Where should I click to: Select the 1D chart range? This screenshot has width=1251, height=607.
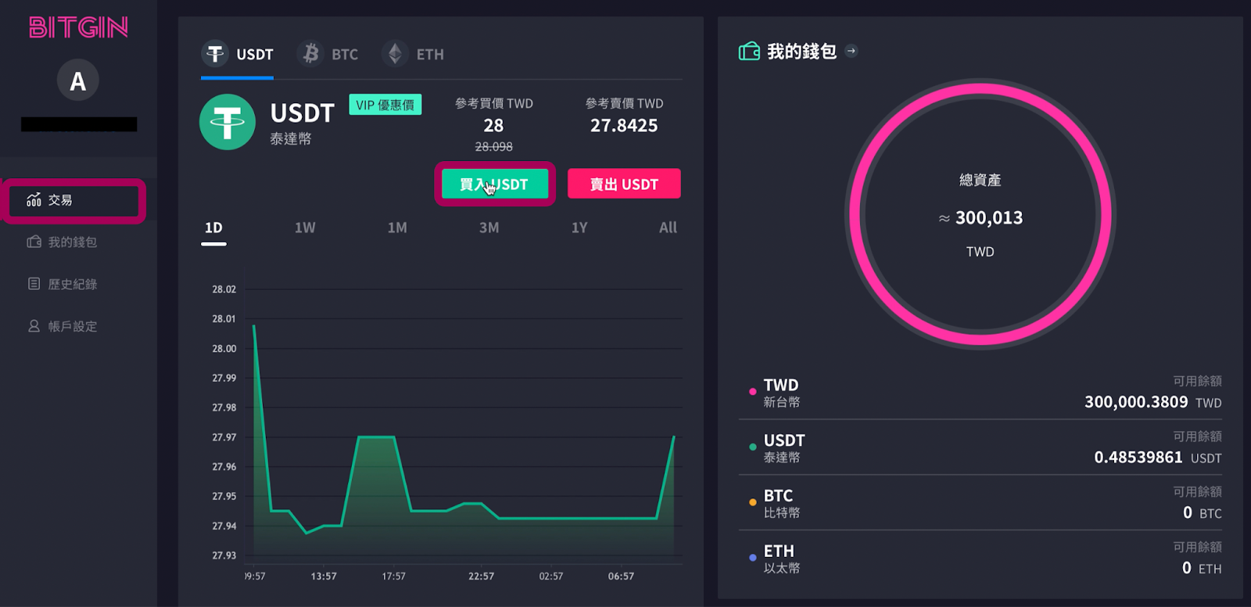point(213,228)
